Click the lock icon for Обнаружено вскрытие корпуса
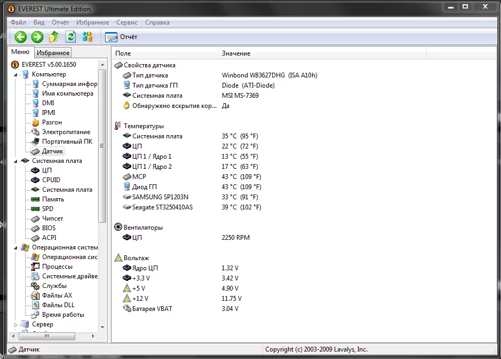The width and height of the screenshot is (501, 359). [x=126, y=105]
